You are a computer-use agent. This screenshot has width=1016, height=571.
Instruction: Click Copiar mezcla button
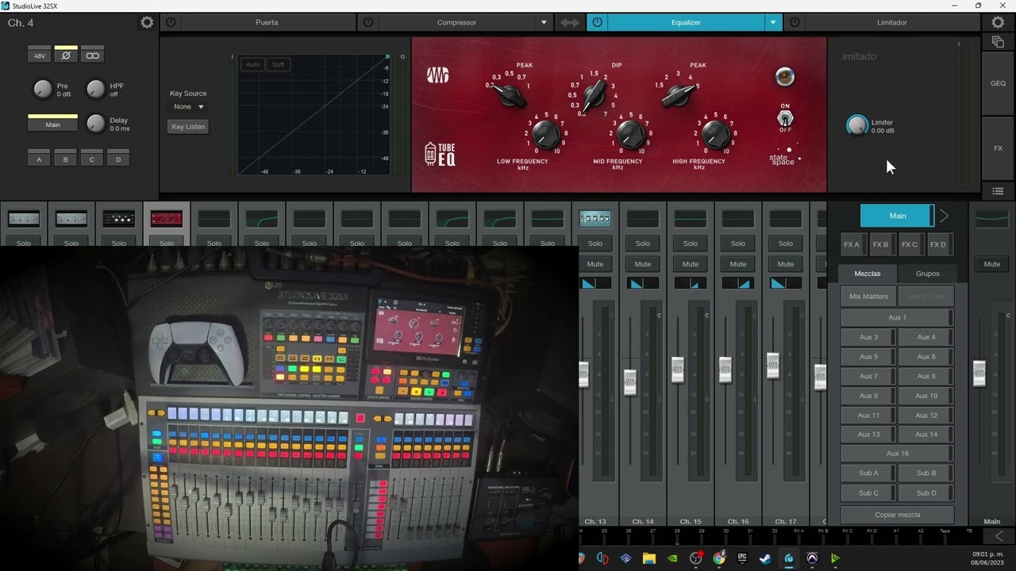coord(897,515)
